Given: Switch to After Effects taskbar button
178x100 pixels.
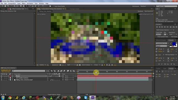Looking at the screenshot, I should point(93,97).
